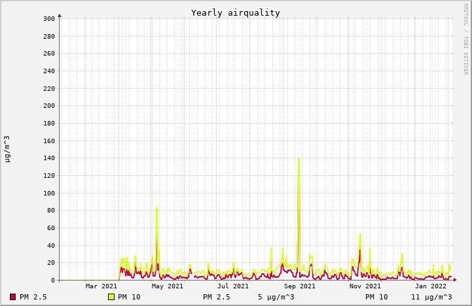This screenshot has width=472, height=306.
Task: Click the 140 y-axis label
Action: [49, 158]
